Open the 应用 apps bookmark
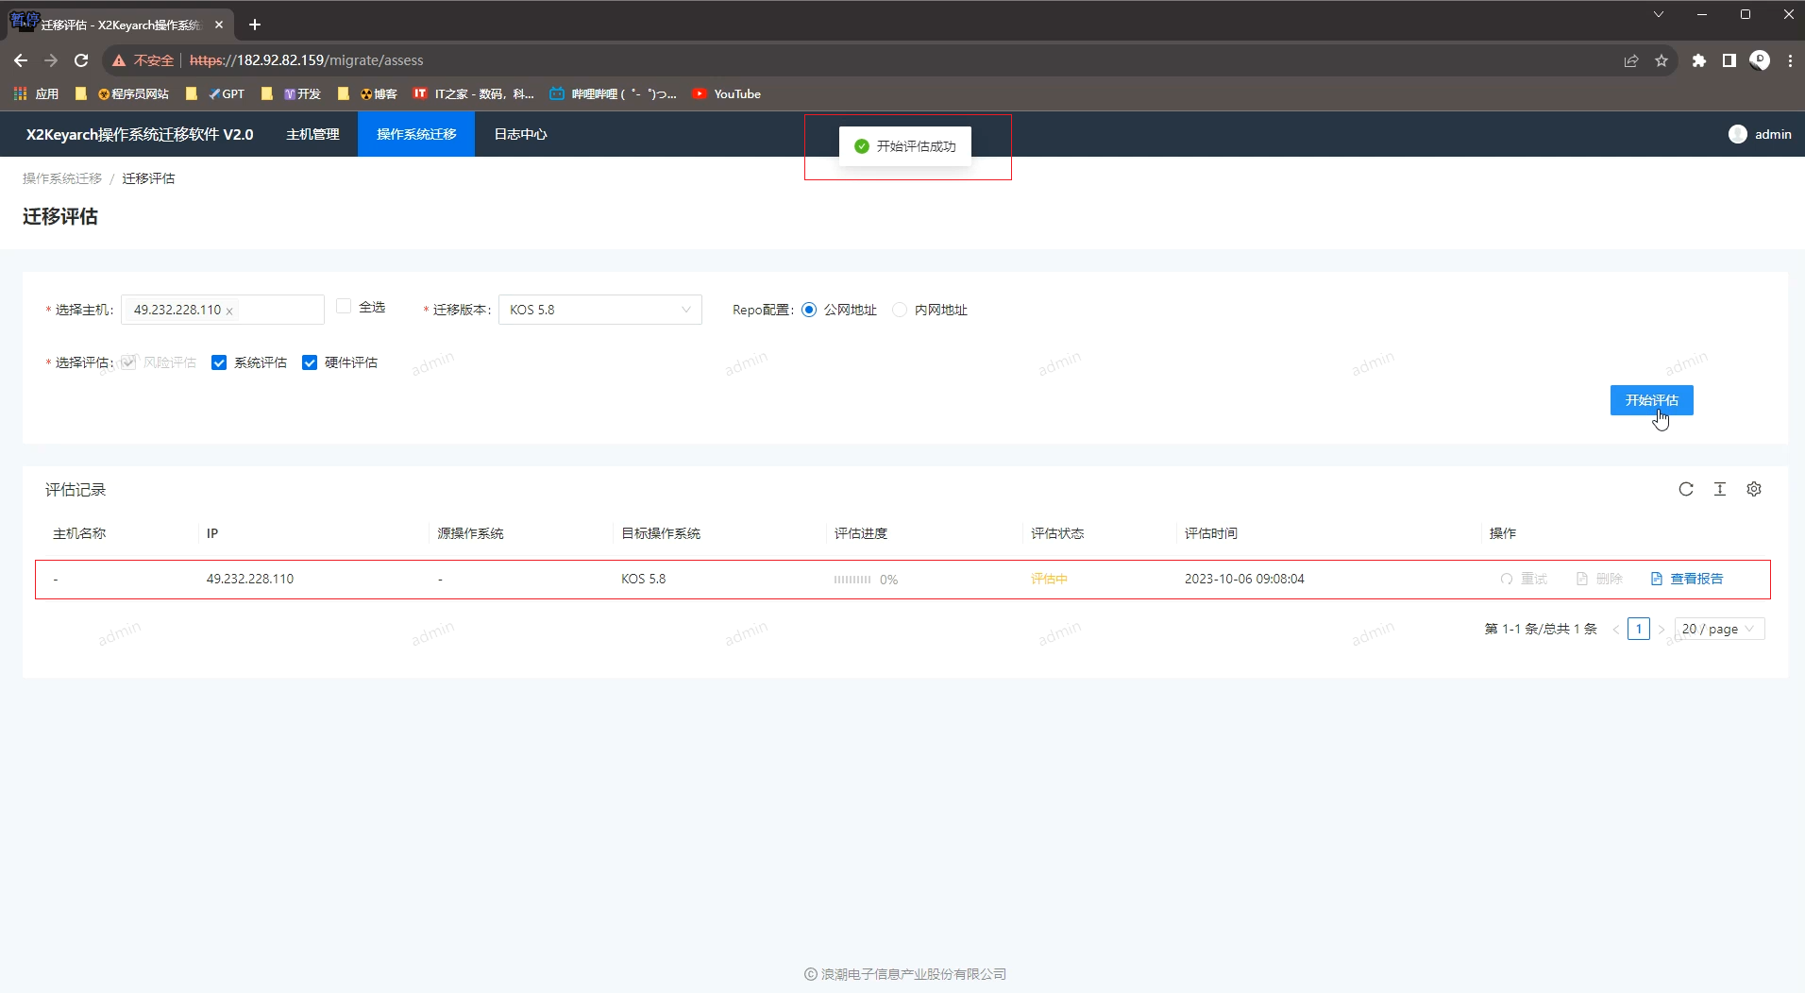 tap(37, 93)
